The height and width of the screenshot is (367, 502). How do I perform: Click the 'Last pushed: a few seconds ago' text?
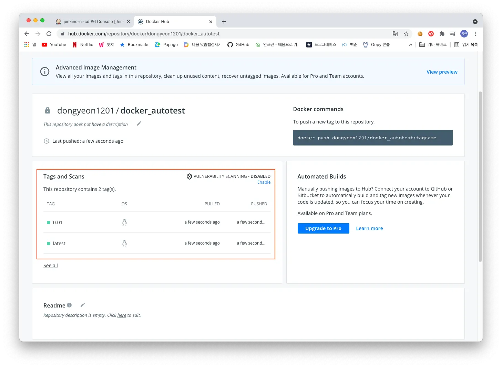tap(88, 141)
